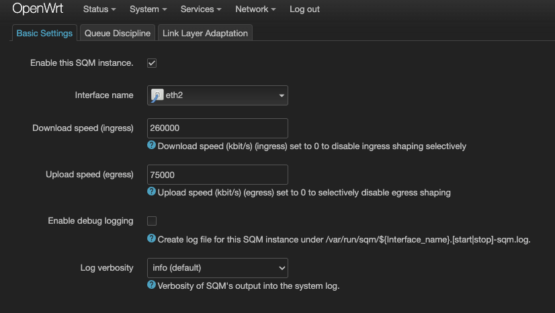Click help icon beside log verbosity description

coord(152,285)
